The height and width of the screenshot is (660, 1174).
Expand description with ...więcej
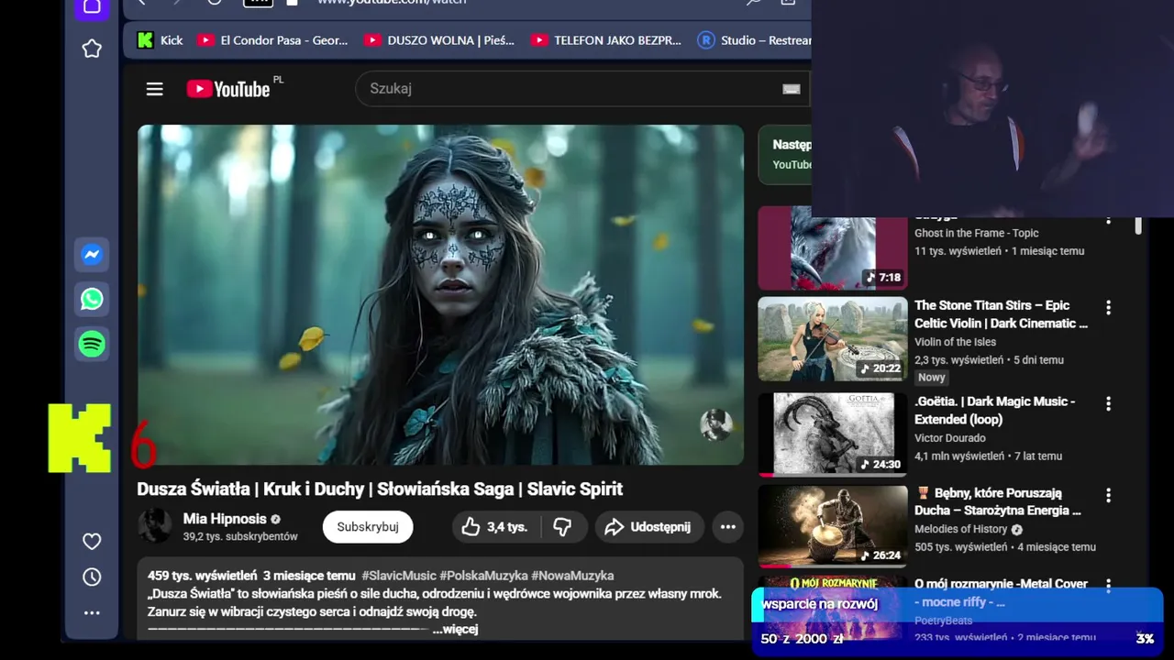point(455,629)
